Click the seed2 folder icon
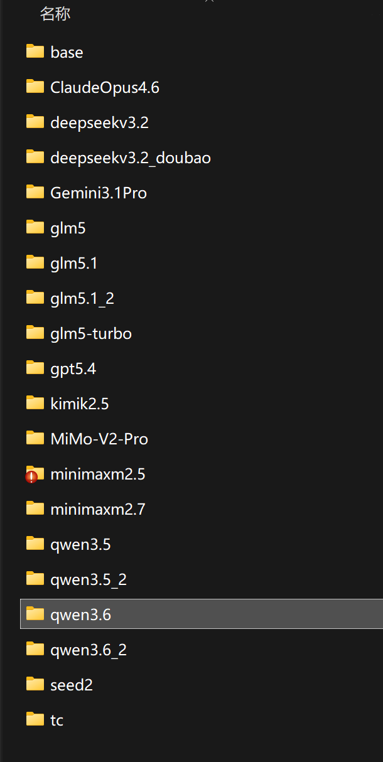383x762 pixels. click(x=35, y=684)
